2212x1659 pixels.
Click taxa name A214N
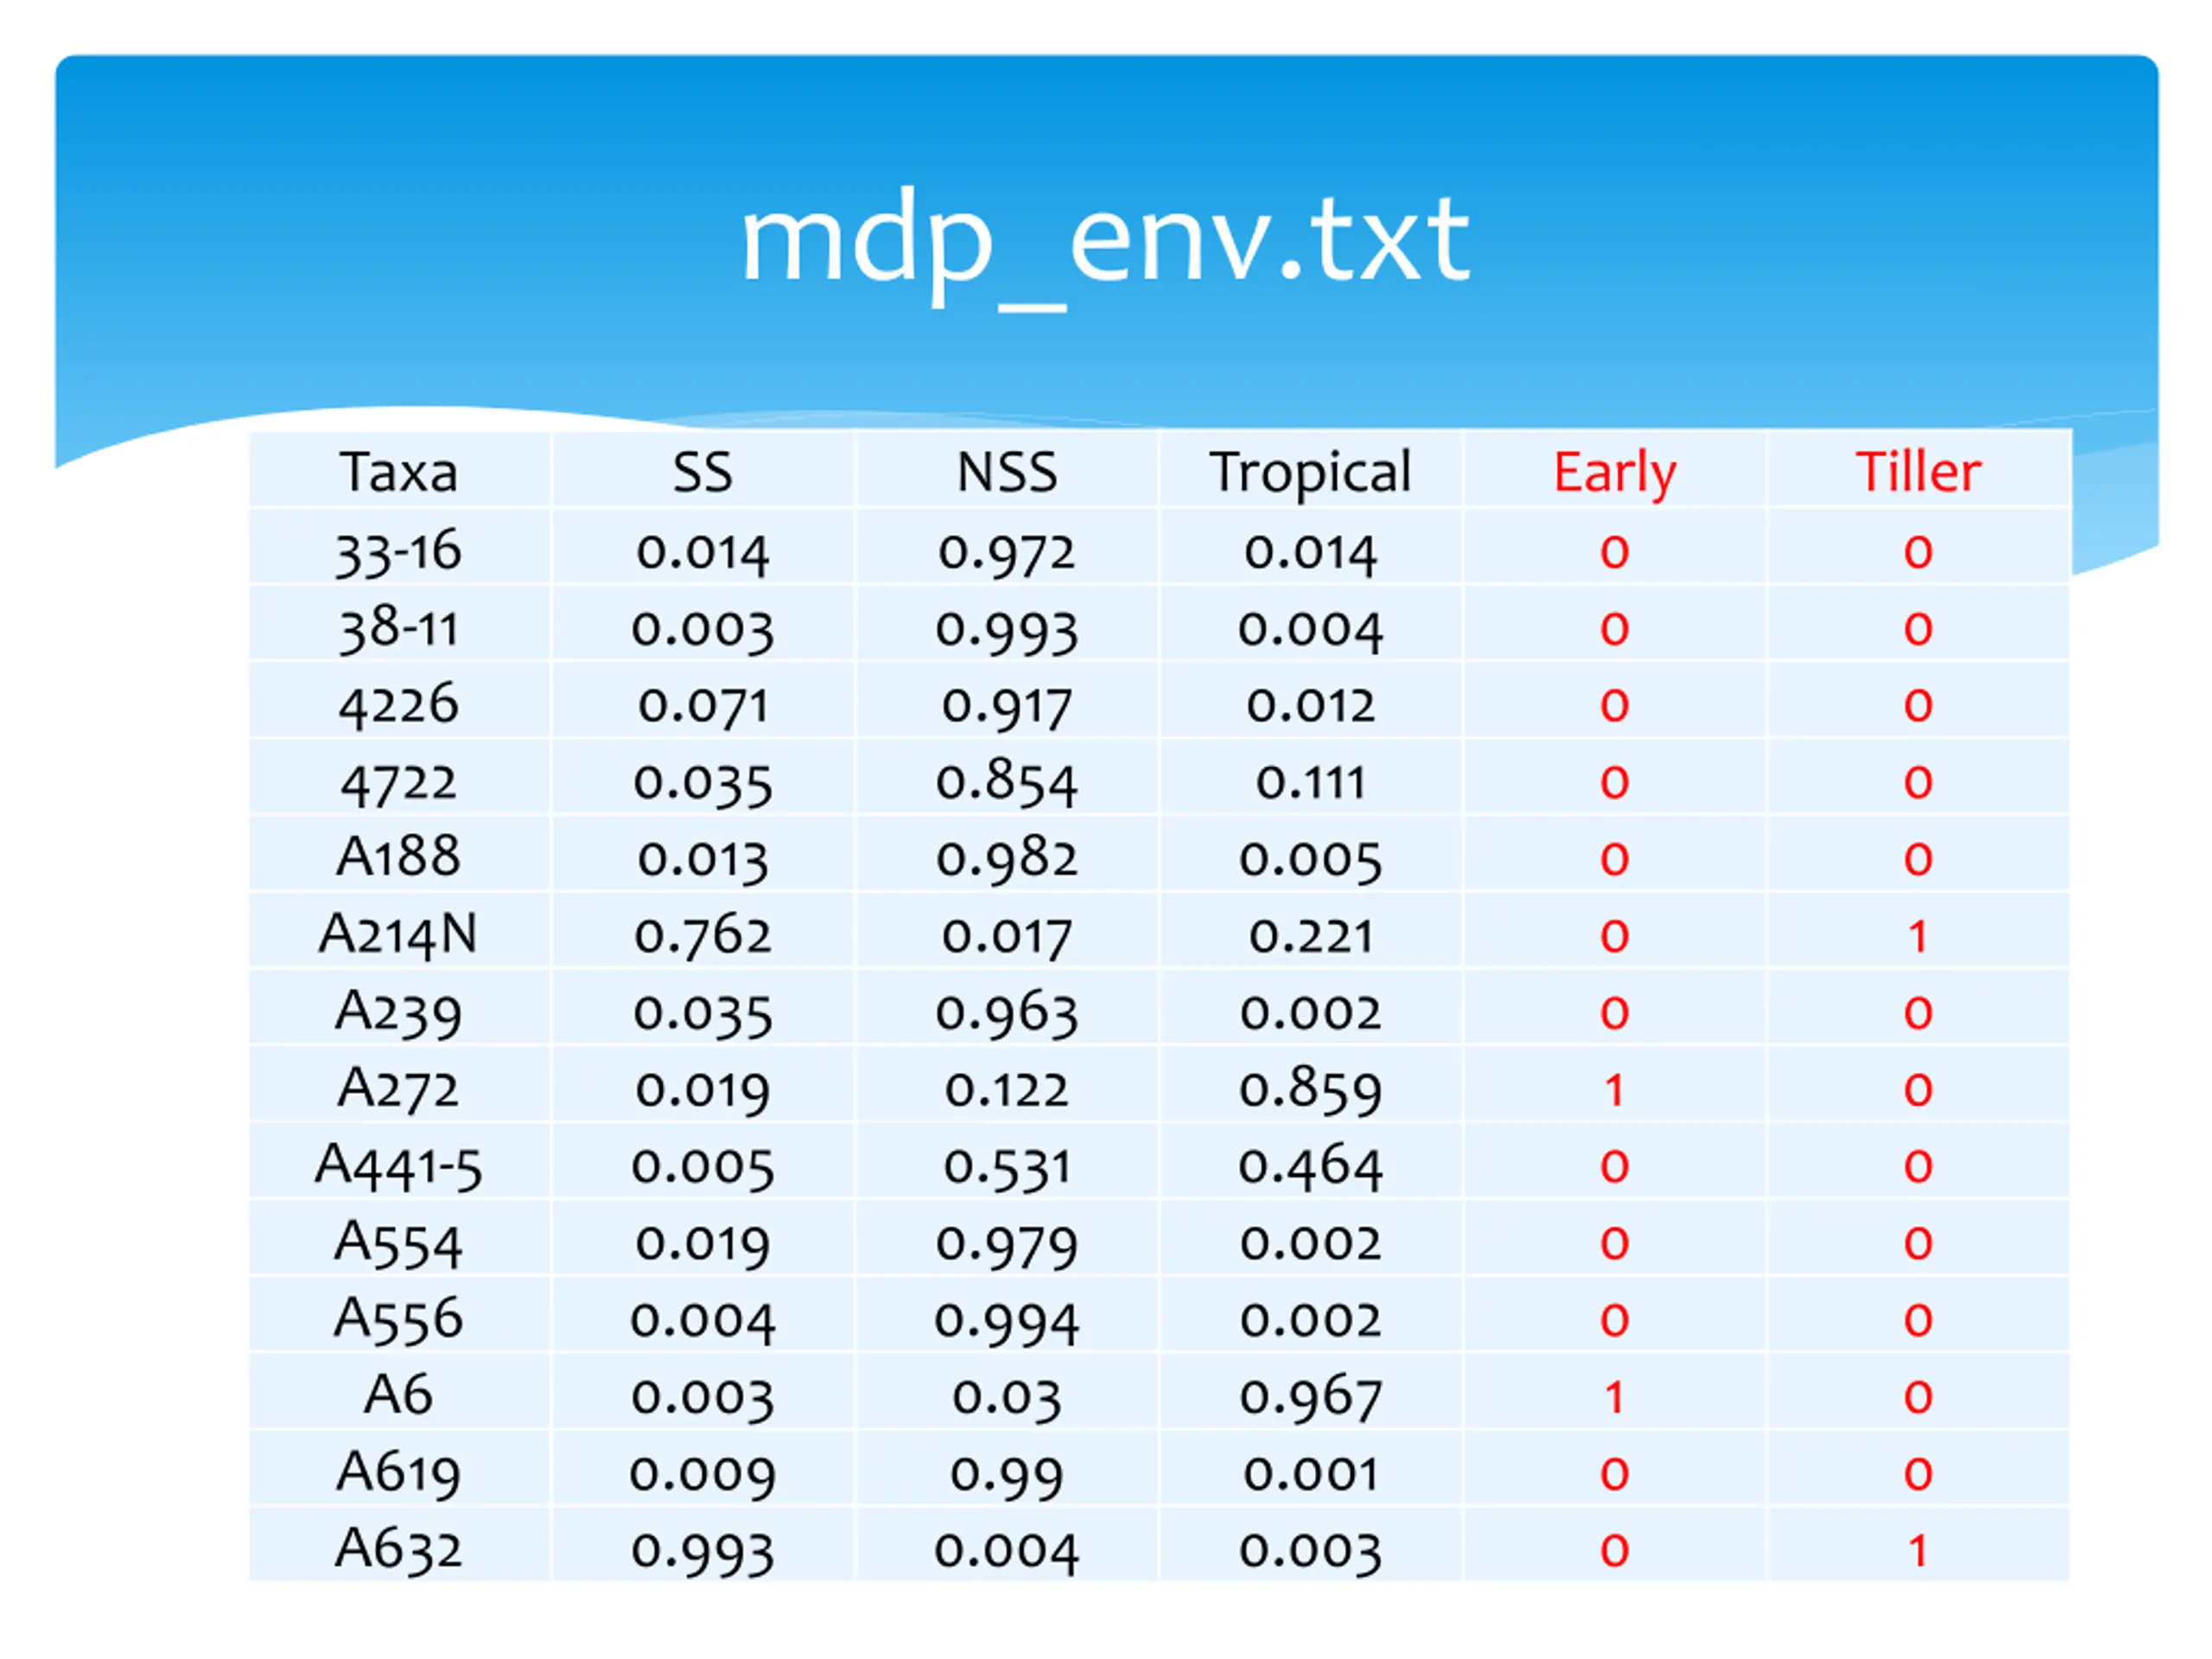tap(399, 936)
